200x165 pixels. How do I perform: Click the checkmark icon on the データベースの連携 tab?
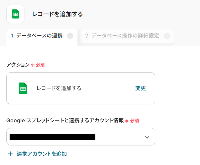tap(70, 36)
